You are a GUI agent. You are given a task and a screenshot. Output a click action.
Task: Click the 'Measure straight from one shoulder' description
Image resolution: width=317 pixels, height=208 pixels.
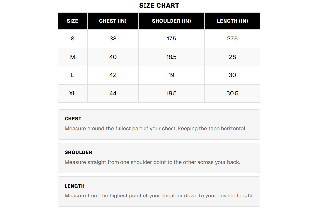point(152,162)
